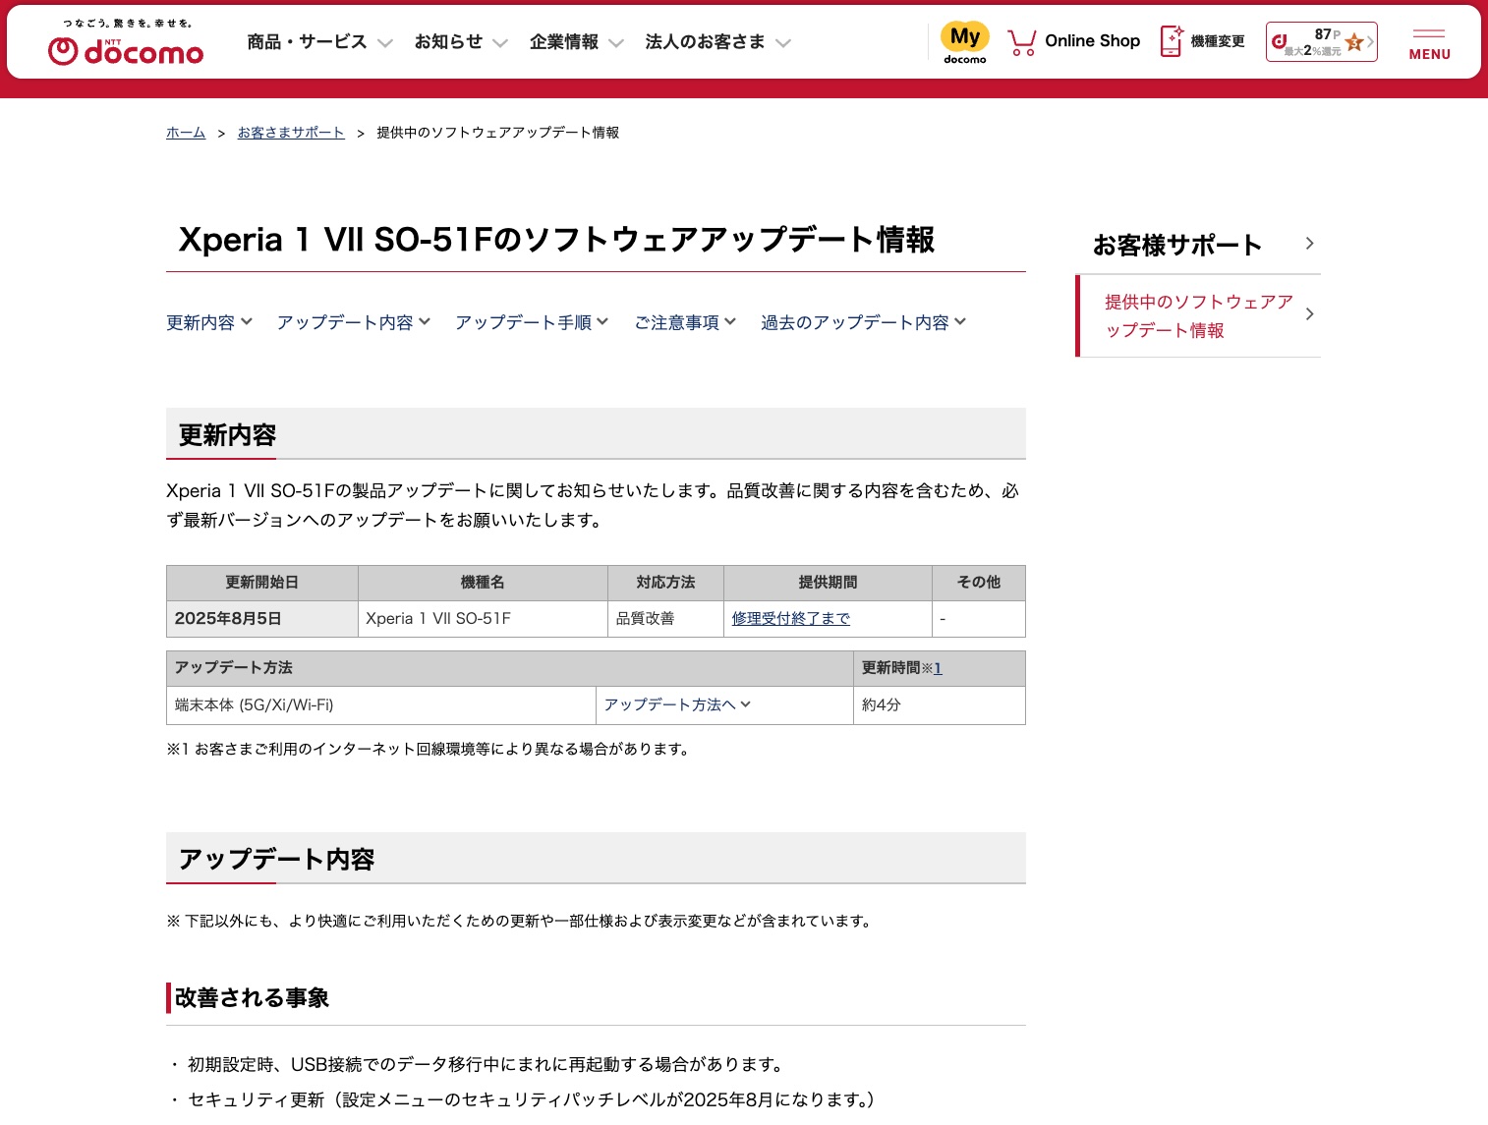Click chevron beside 提供中のソフトウェアアップデート情報
The image size is (1488, 1125).
click(x=1309, y=314)
